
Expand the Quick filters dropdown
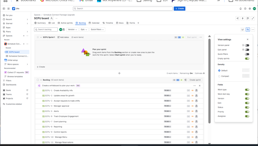[97, 29]
